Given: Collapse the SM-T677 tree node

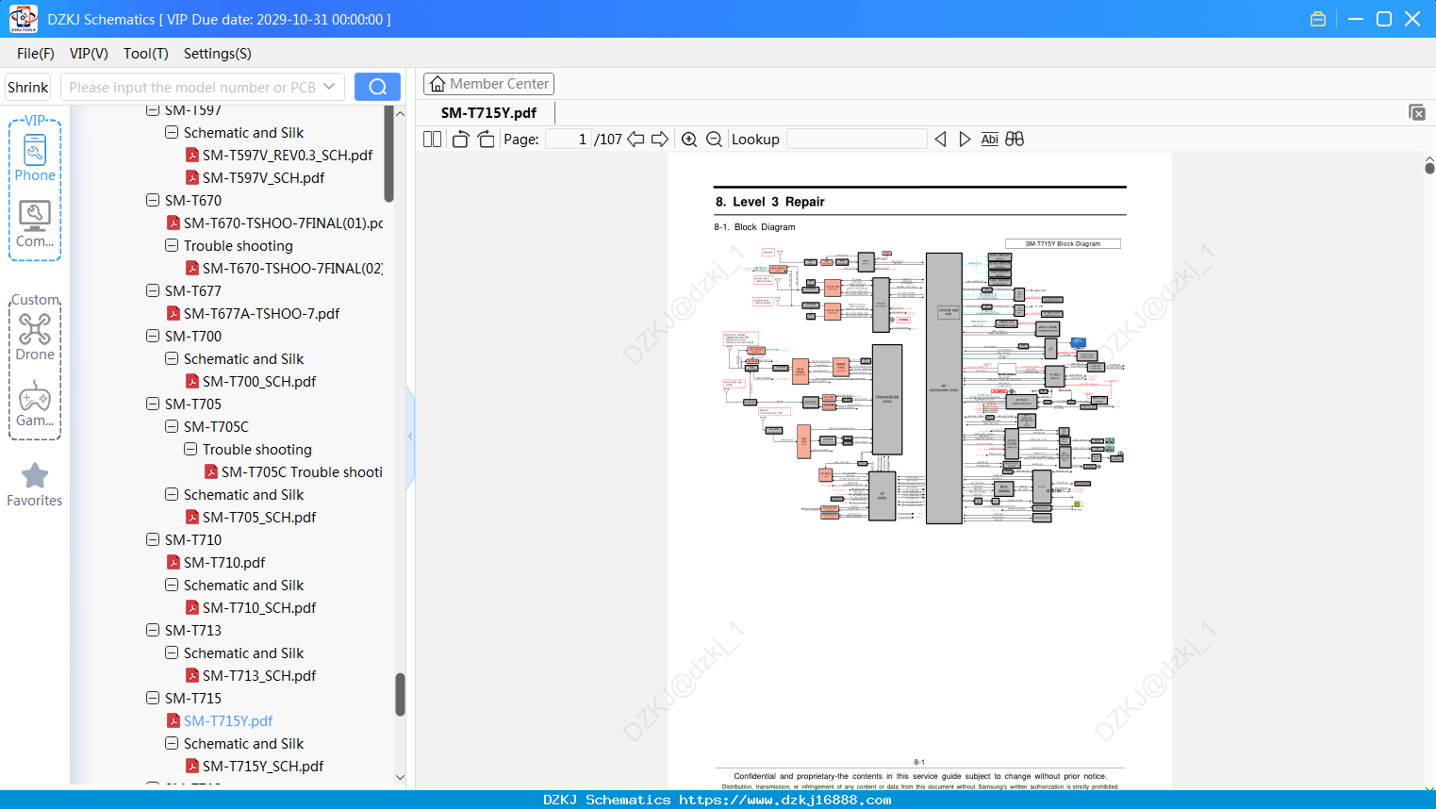Looking at the screenshot, I should pyautogui.click(x=153, y=290).
